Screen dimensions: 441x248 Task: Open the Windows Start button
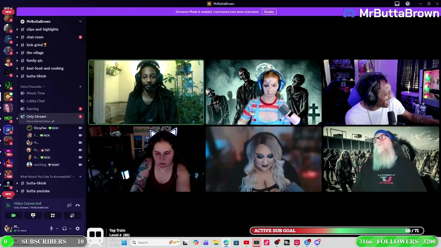tap(124, 242)
